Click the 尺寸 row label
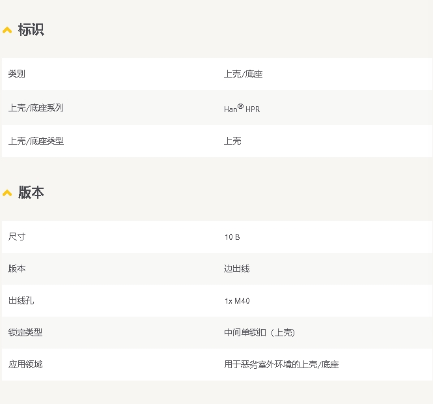433x404 pixels. click(x=17, y=237)
